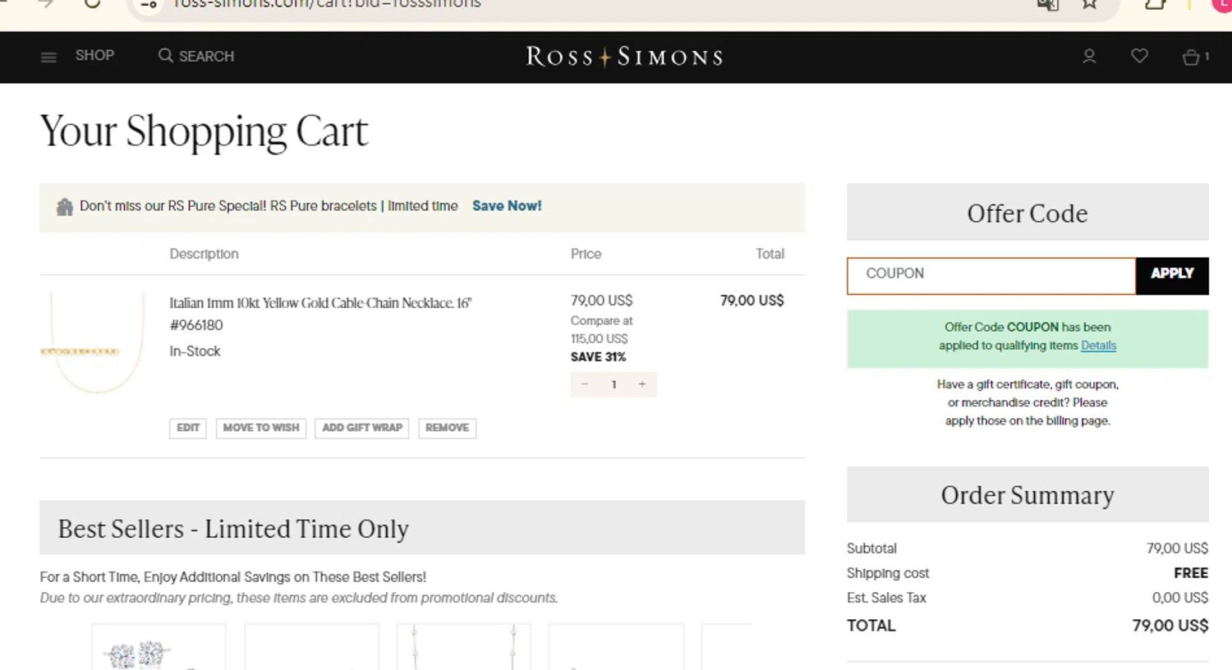Click the address bar URL
The image size is (1232, 670).
tap(327, 5)
